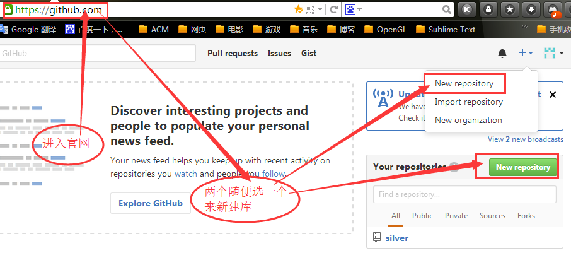The width and height of the screenshot is (571, 253).
Task: Click the K toolbar button
Action: 467,10
